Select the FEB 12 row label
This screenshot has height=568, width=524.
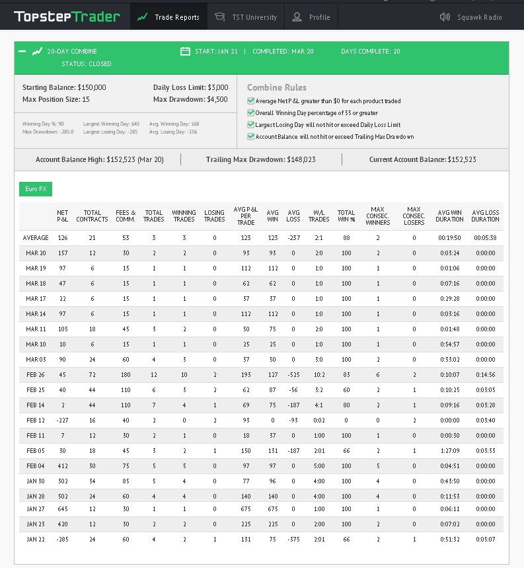coord(36,421)
